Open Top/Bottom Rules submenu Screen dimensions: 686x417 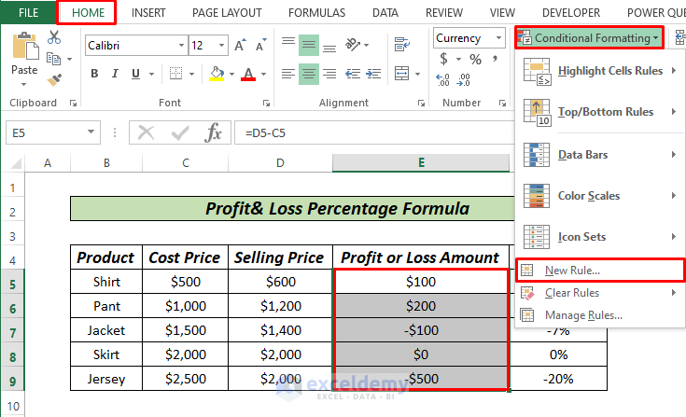pyautogui.click(x=600, y=112)
